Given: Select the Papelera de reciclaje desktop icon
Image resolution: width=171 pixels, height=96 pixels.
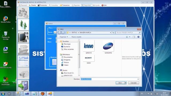Looking at the screenshot, I should pos(6,35).
